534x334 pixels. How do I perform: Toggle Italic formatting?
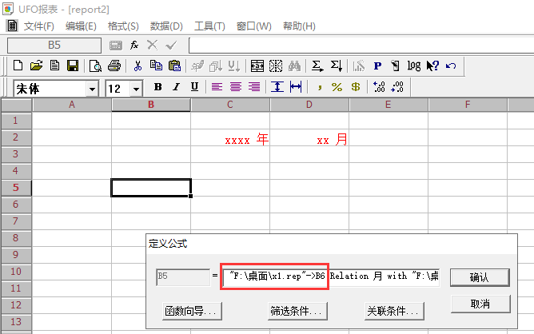point(176,87)
